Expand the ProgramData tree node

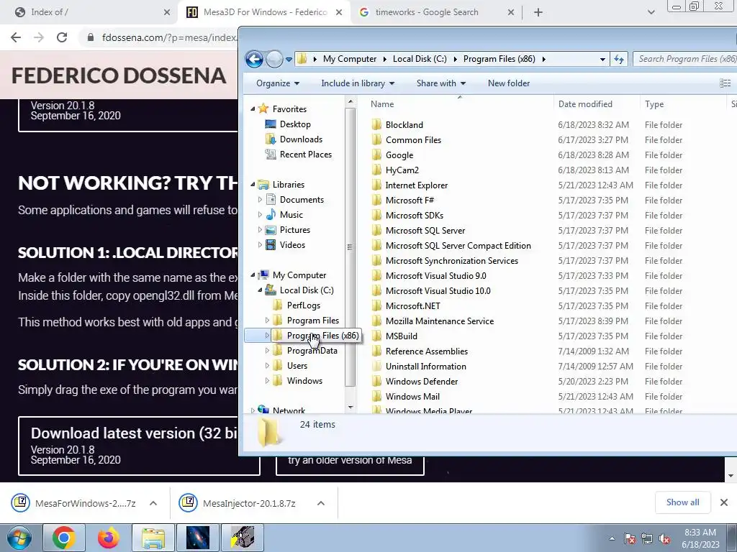268,351
